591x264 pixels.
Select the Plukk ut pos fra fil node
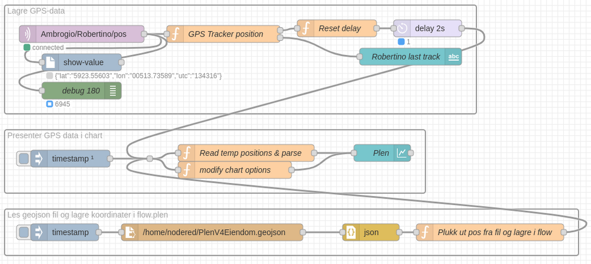pyautogui.click(x=490, y=232)
